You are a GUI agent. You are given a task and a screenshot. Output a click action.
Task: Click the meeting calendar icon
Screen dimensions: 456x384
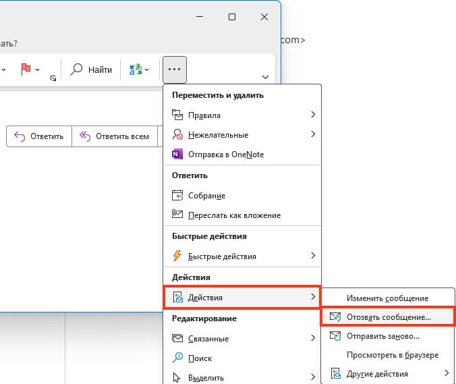177,195
